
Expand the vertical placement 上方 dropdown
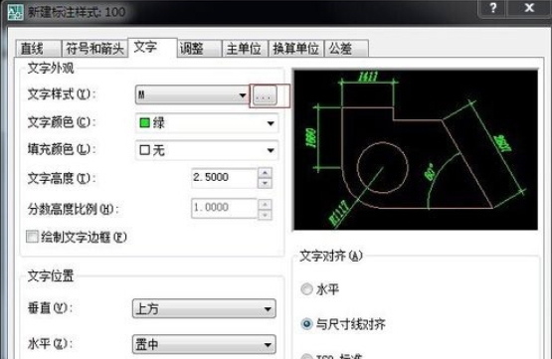tap(204, 309)
